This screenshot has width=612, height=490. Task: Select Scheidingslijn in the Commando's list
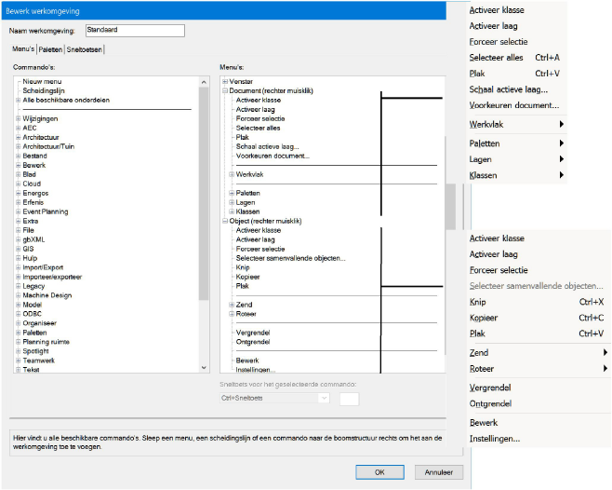tap(43, 90)
